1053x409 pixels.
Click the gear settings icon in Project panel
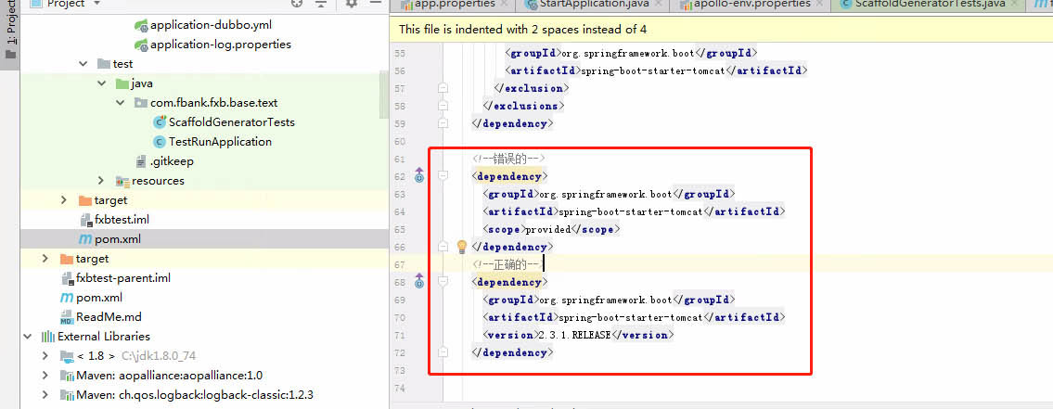352,4
